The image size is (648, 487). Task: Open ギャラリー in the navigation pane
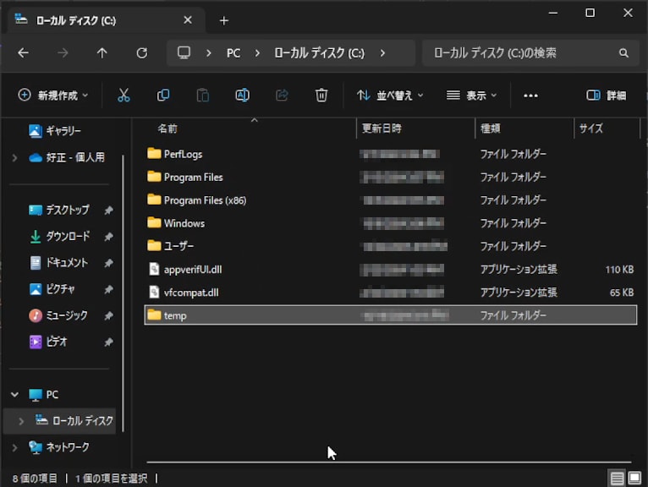pos(55,131)
